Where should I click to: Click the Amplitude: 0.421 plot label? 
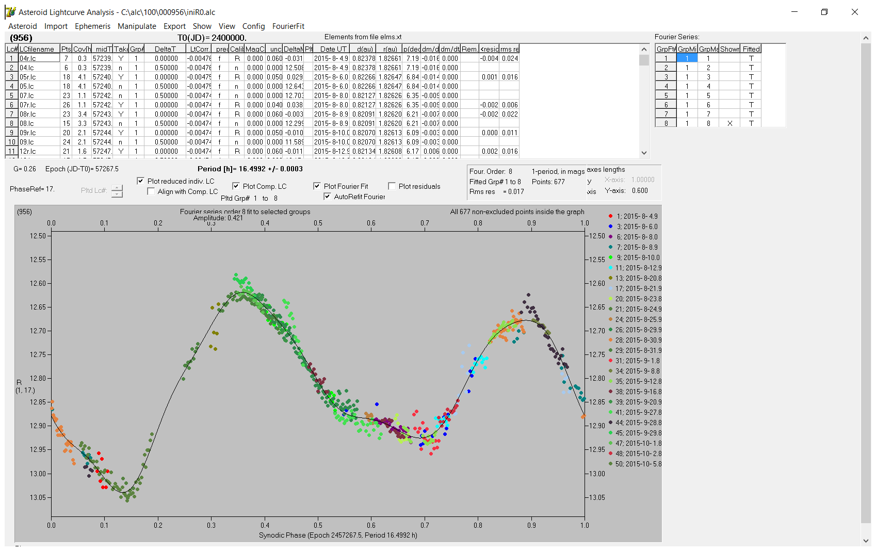pyautogui.click(x=218, y=218)
